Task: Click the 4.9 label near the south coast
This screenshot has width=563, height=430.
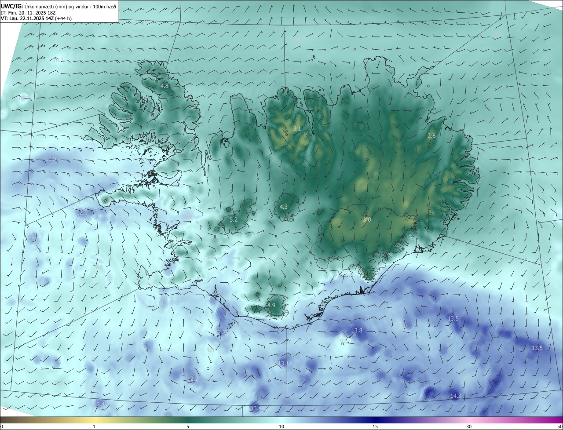Action: (271, 305)
